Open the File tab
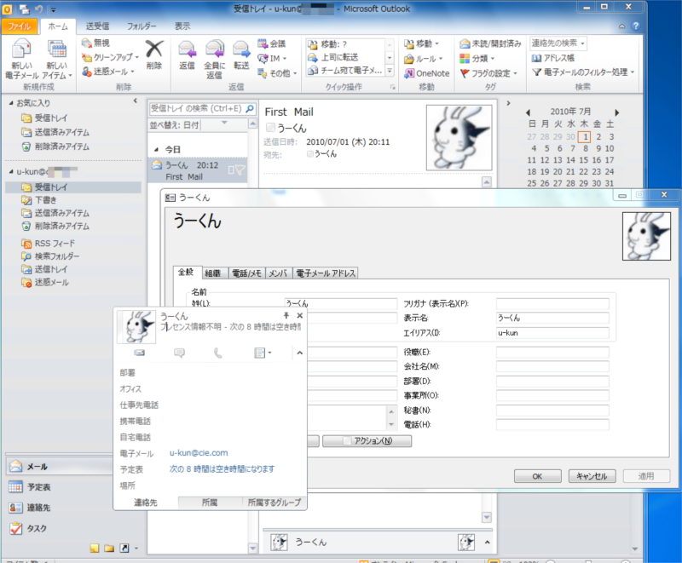Viewport: 682px width, 563px height. pyautogui.click(x=19, y=26)
